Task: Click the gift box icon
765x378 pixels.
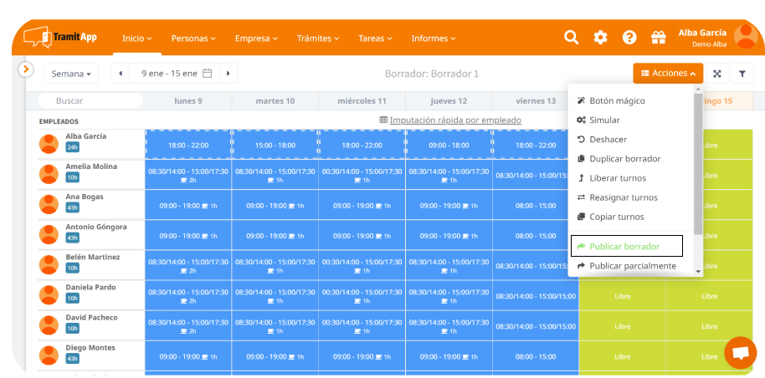Action: coord(658,38)
